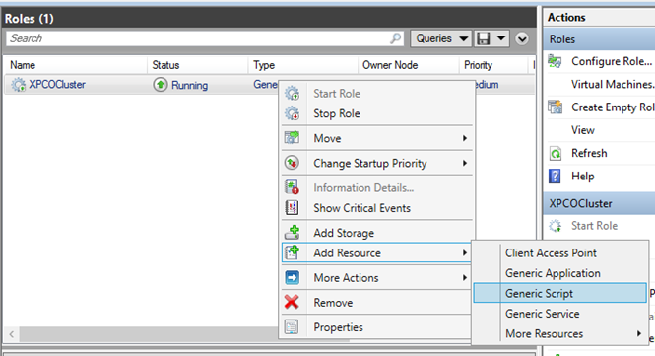The width and height of the screenshot is (655, 356).
Task: Click the Start Role gear icon in context menu
Action: click(292, 94)
